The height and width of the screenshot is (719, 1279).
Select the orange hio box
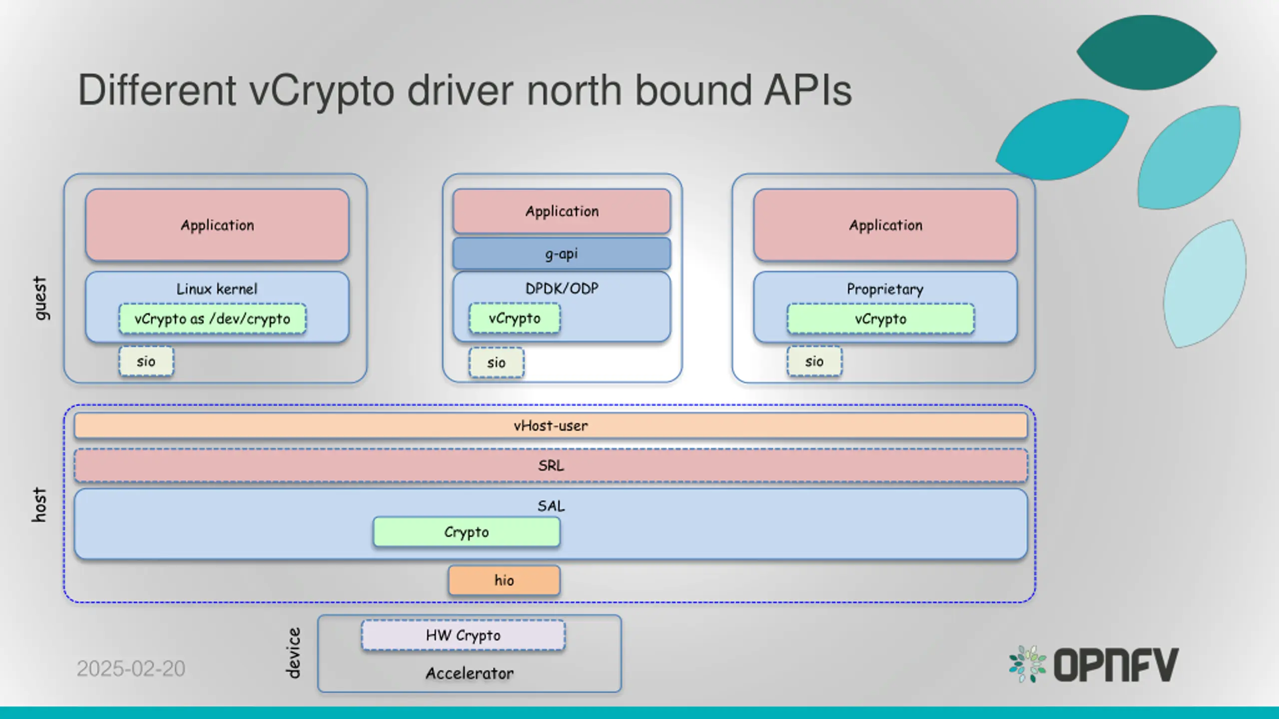tap(504, 580)
